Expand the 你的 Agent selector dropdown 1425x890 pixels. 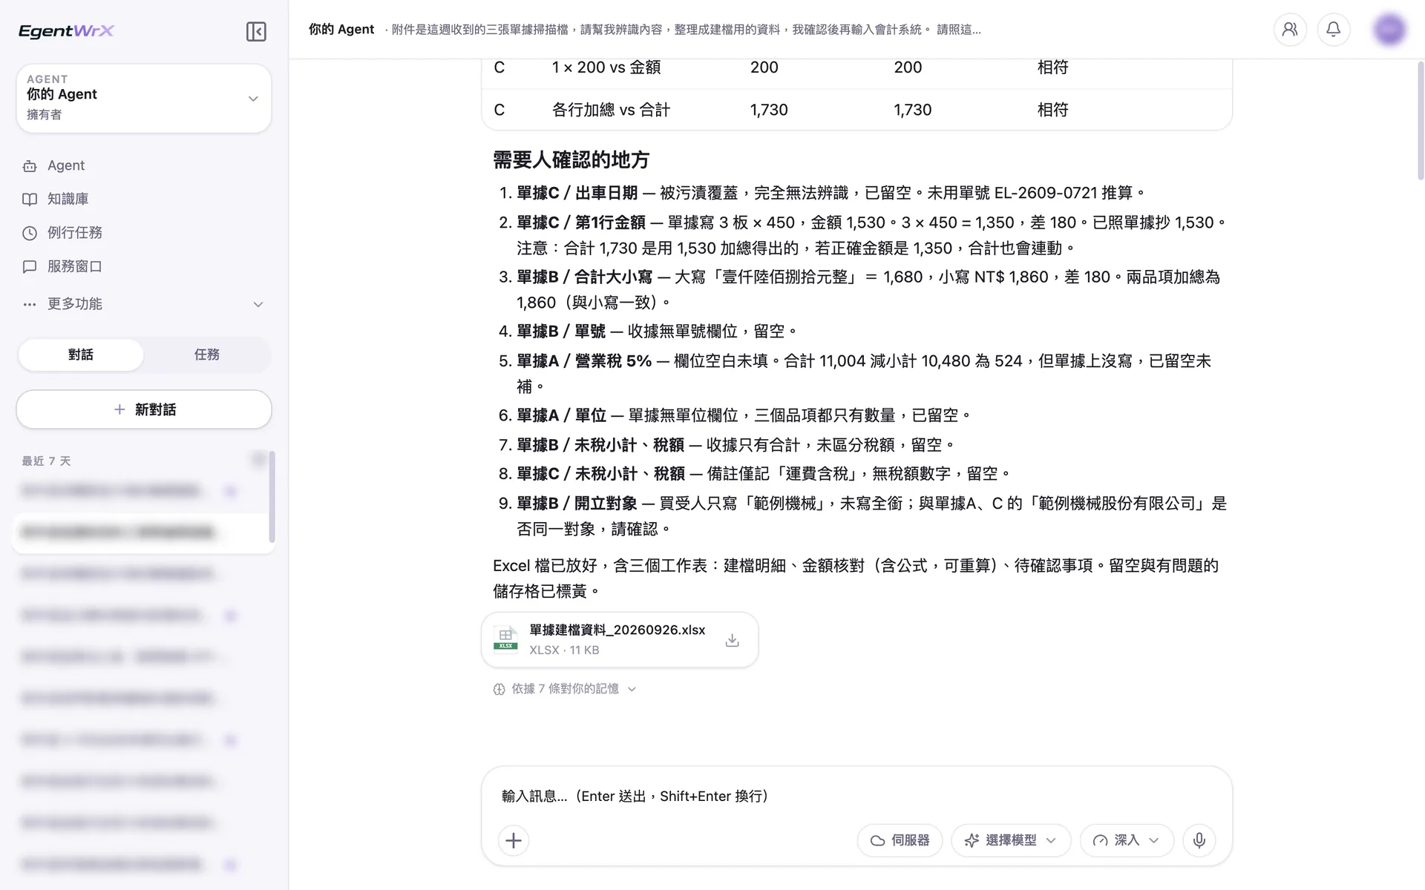click(253, 99)
